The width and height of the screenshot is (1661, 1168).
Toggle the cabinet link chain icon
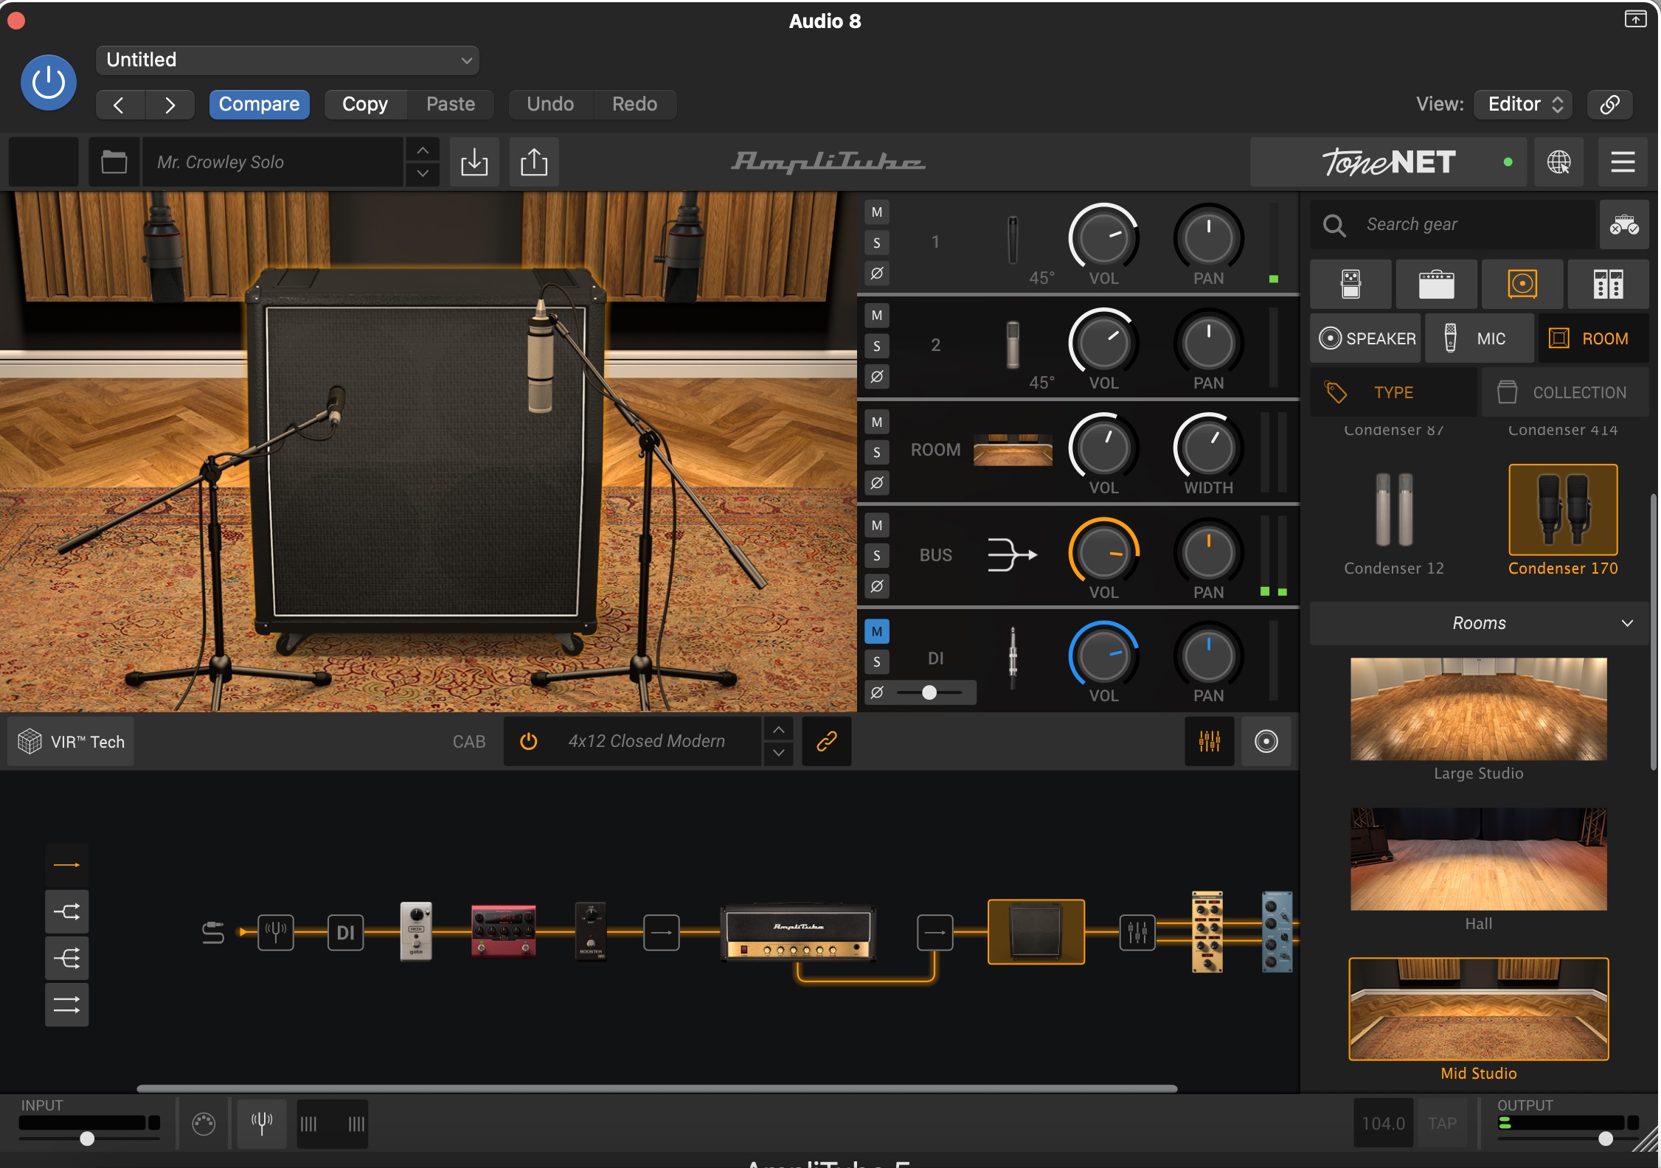click(826, 741)
